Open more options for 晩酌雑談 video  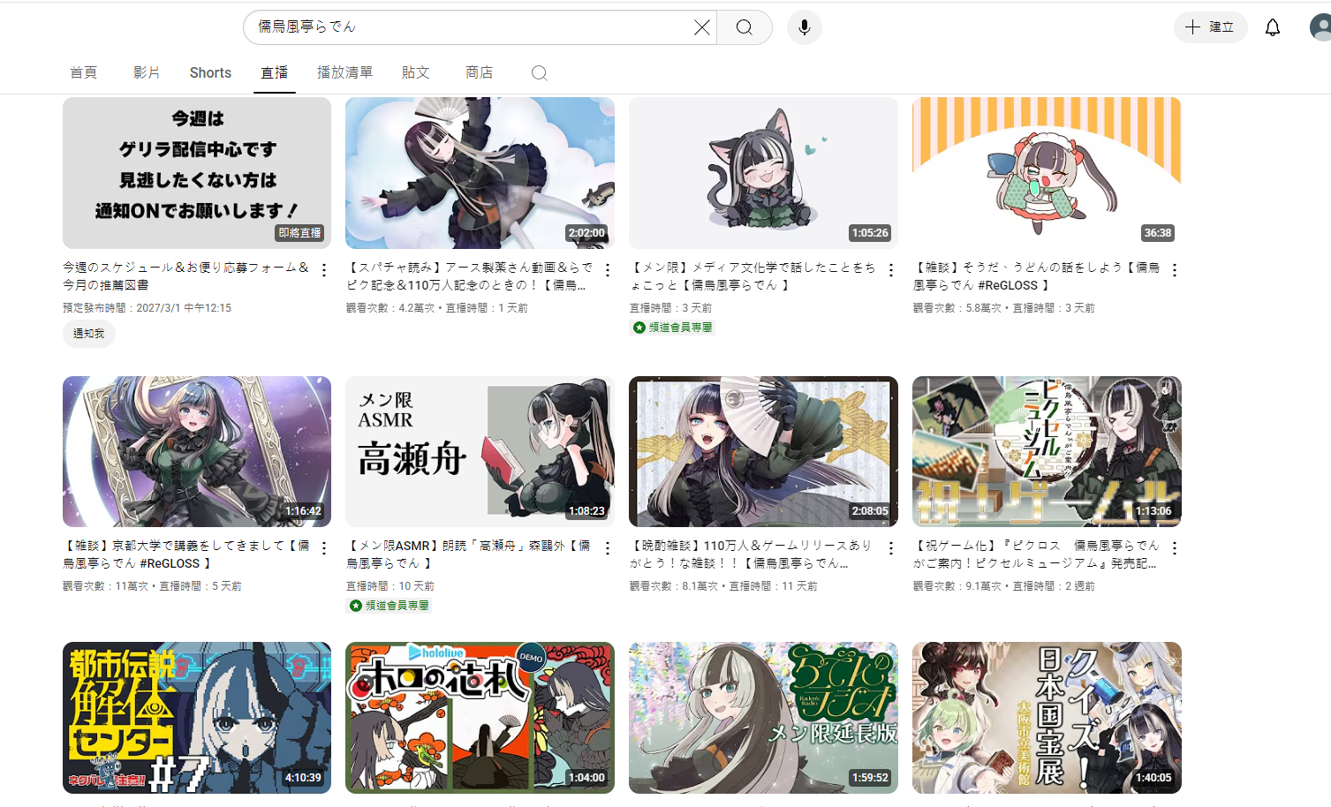[x=891, y=548]
